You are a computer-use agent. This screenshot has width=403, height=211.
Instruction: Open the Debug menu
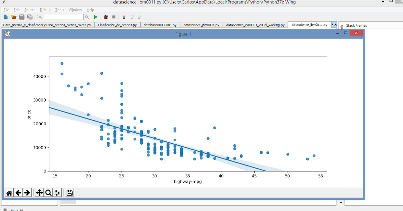[45, 10]
